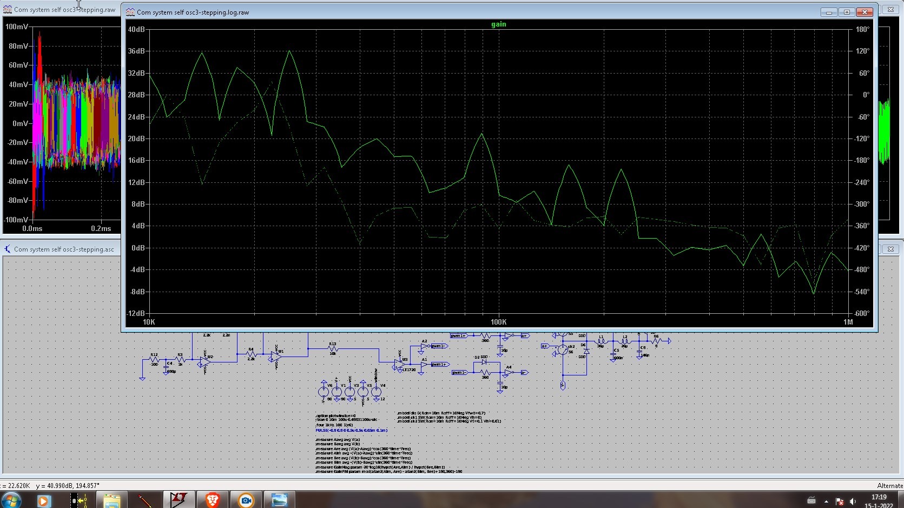Select voltage source V4
The image size is (904, 508).
pyautogui.click(x=376, y=391)
